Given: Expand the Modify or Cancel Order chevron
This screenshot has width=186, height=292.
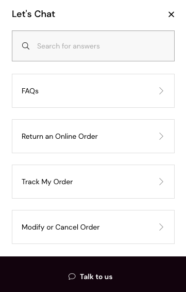Looking at the screenshot, I should point(161,227).
